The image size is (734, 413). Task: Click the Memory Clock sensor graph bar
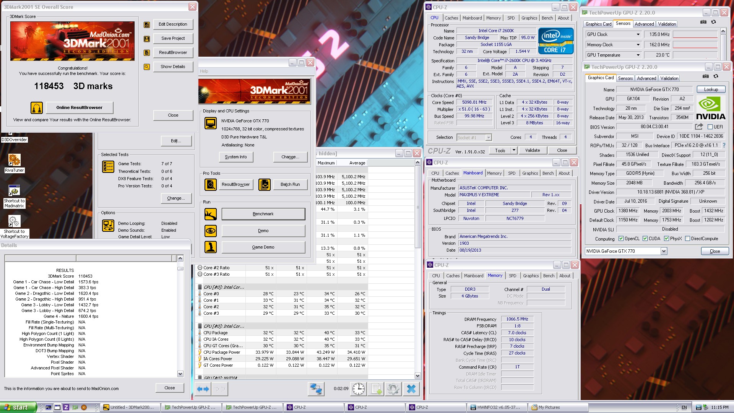point(695,45)
